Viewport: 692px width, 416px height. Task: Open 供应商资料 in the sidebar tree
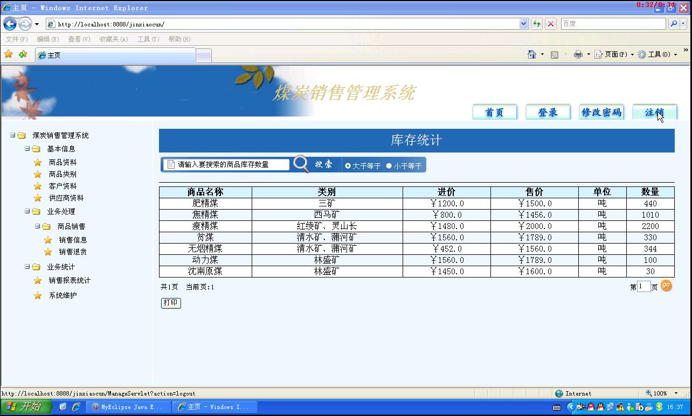66,198
